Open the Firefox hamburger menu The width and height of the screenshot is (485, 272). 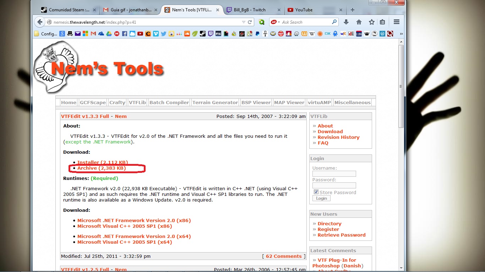click(x=397, y=22)
